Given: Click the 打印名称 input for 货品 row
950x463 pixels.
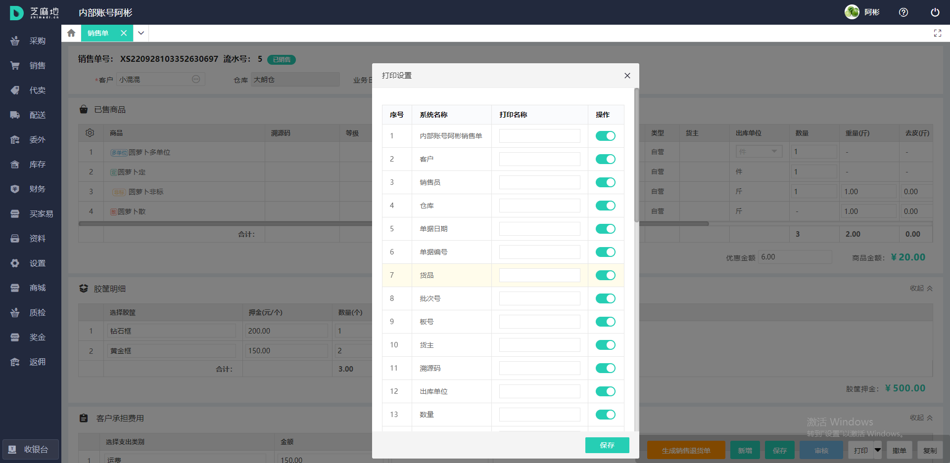Looking at the screenshot, I should tap(539, 275).
